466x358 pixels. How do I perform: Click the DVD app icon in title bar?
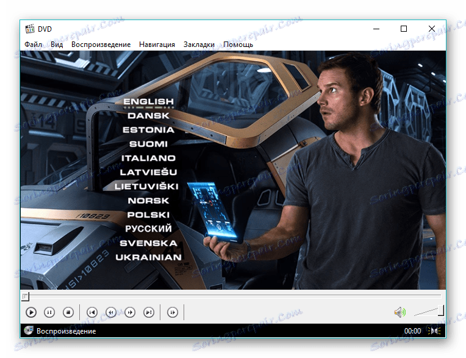(30, 29)
